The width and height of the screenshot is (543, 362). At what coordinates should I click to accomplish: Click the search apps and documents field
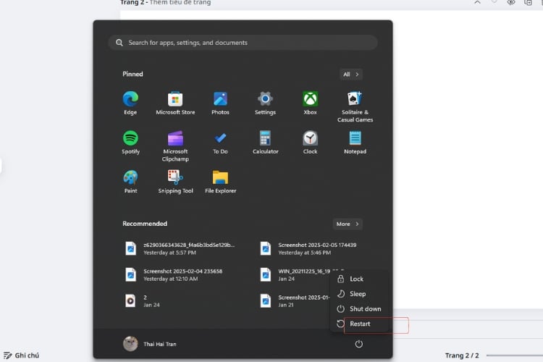(x=243, y=43)
